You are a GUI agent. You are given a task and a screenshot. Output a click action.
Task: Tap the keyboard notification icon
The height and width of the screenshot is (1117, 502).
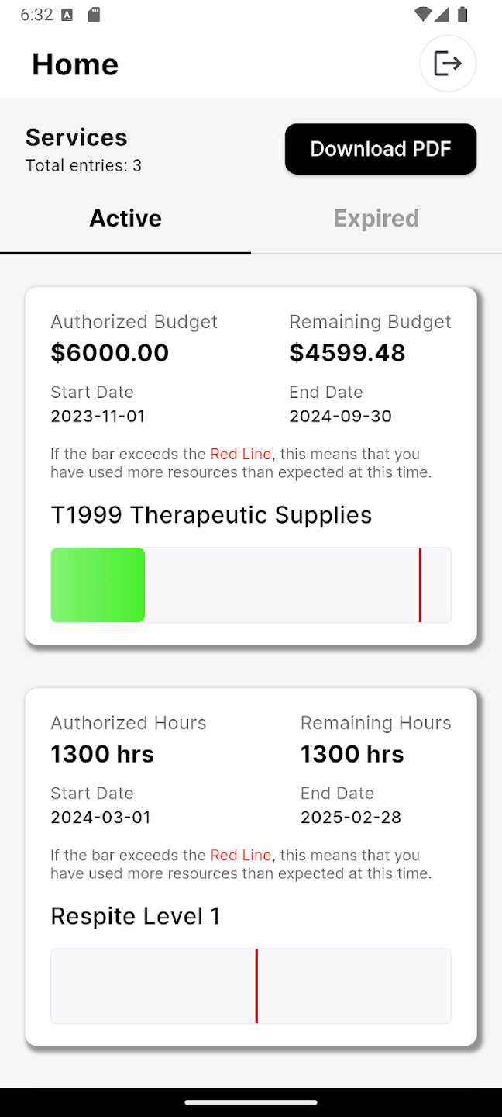tap(67, 15)
